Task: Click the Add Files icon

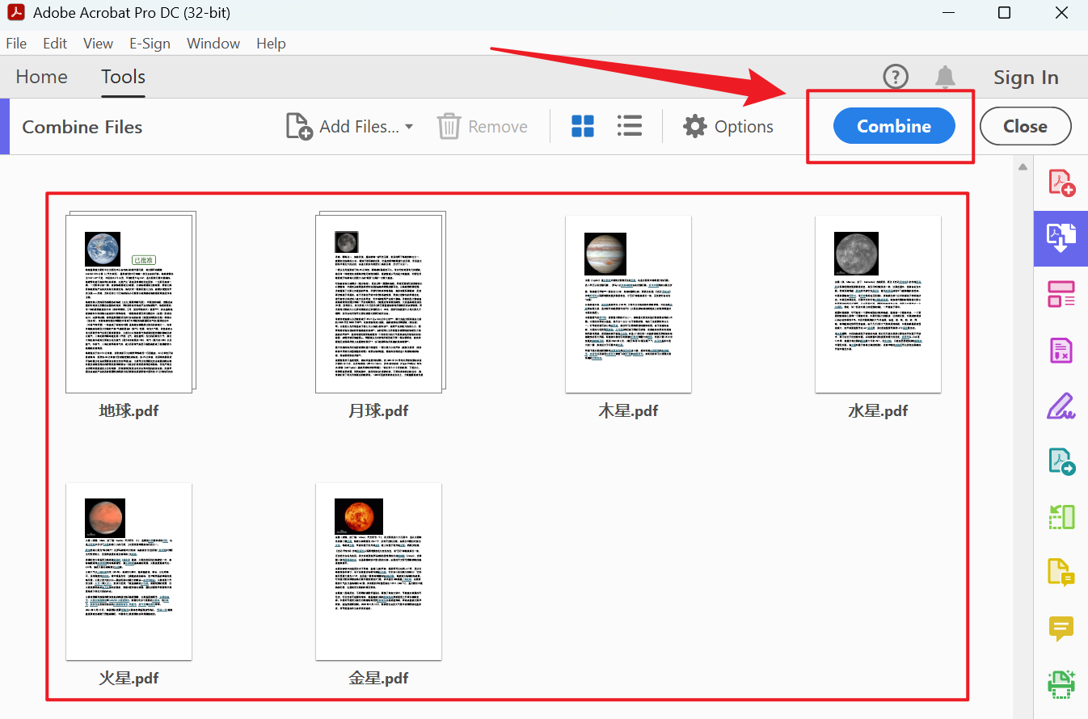Action: [298, 126]
